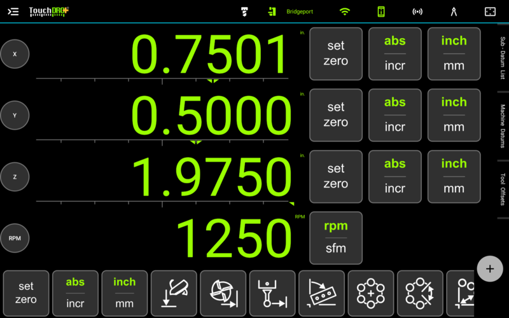Tap the Z axis round button
Image resolution: width=509 pixels, height=318 pixels.
[15, 177]
